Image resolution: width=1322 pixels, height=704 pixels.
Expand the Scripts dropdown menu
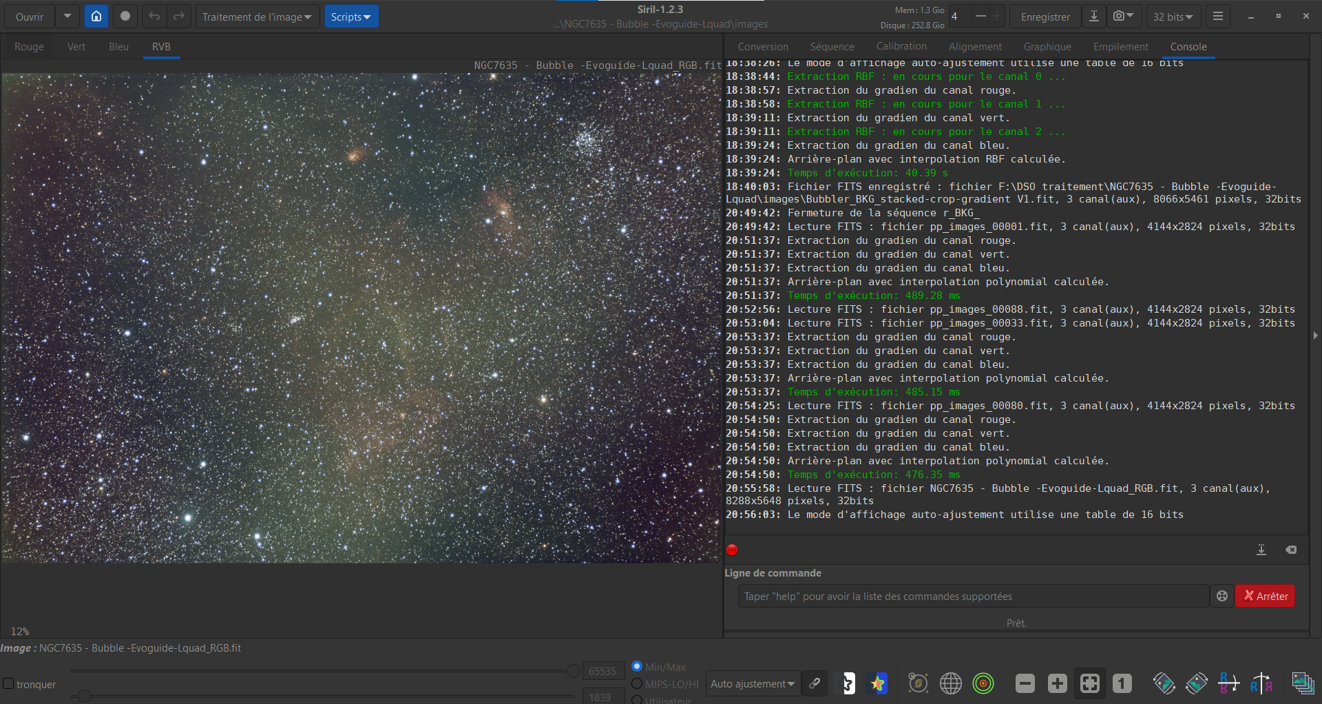click(350, 17)
